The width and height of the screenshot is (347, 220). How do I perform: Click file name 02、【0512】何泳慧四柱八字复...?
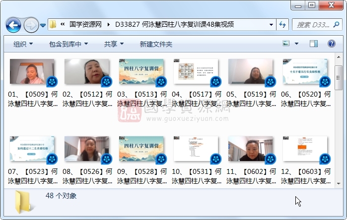[x=87, y=99]
